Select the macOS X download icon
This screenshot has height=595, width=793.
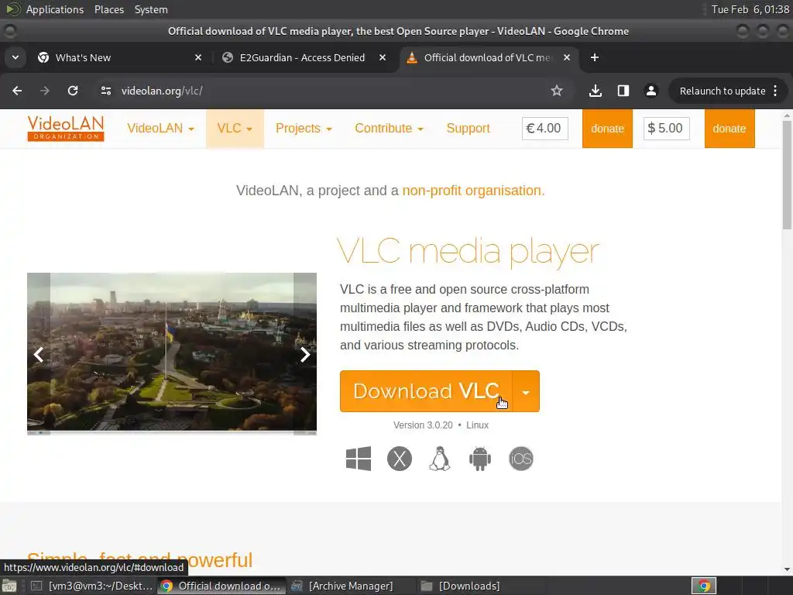[x=399, y=459]
